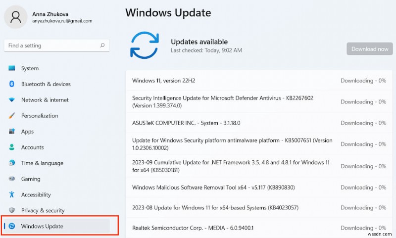Click Downloading status for ASUSTeK update
Viewport: 396px width, 238px height.
coord(363,123)
